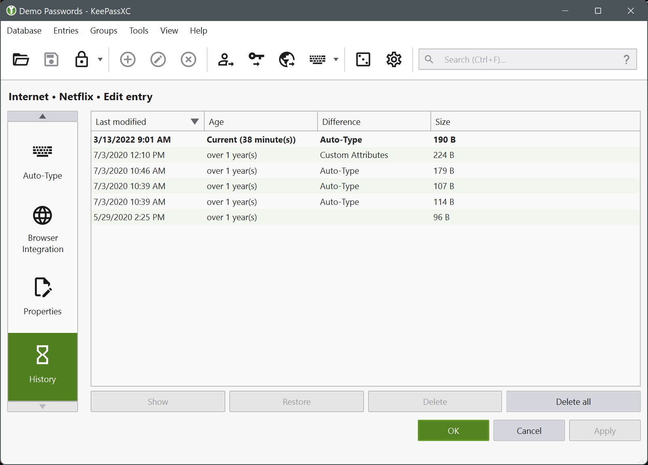Screen dimensions: 648x465
Task: Click the Lock Database padlock icon
Action: (82, 60)
